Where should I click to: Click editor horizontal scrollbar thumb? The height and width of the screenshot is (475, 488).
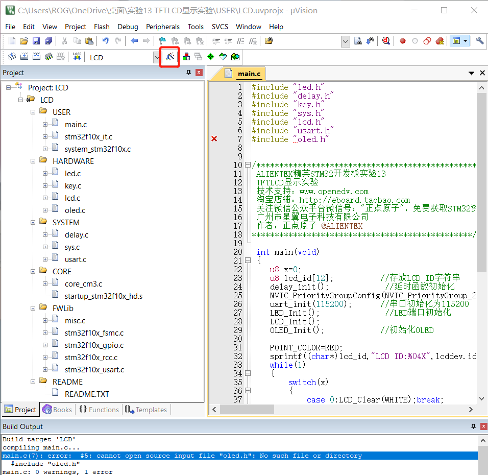coord(247,409)
